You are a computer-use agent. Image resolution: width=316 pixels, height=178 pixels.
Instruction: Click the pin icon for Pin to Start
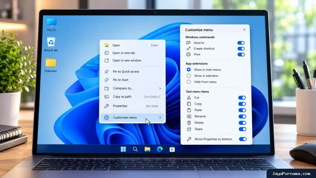click(106, 80)
